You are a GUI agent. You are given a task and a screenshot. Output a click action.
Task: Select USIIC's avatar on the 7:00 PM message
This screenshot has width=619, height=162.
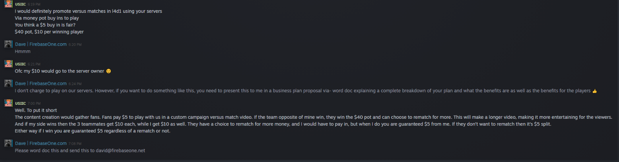[x=8, y=103]
